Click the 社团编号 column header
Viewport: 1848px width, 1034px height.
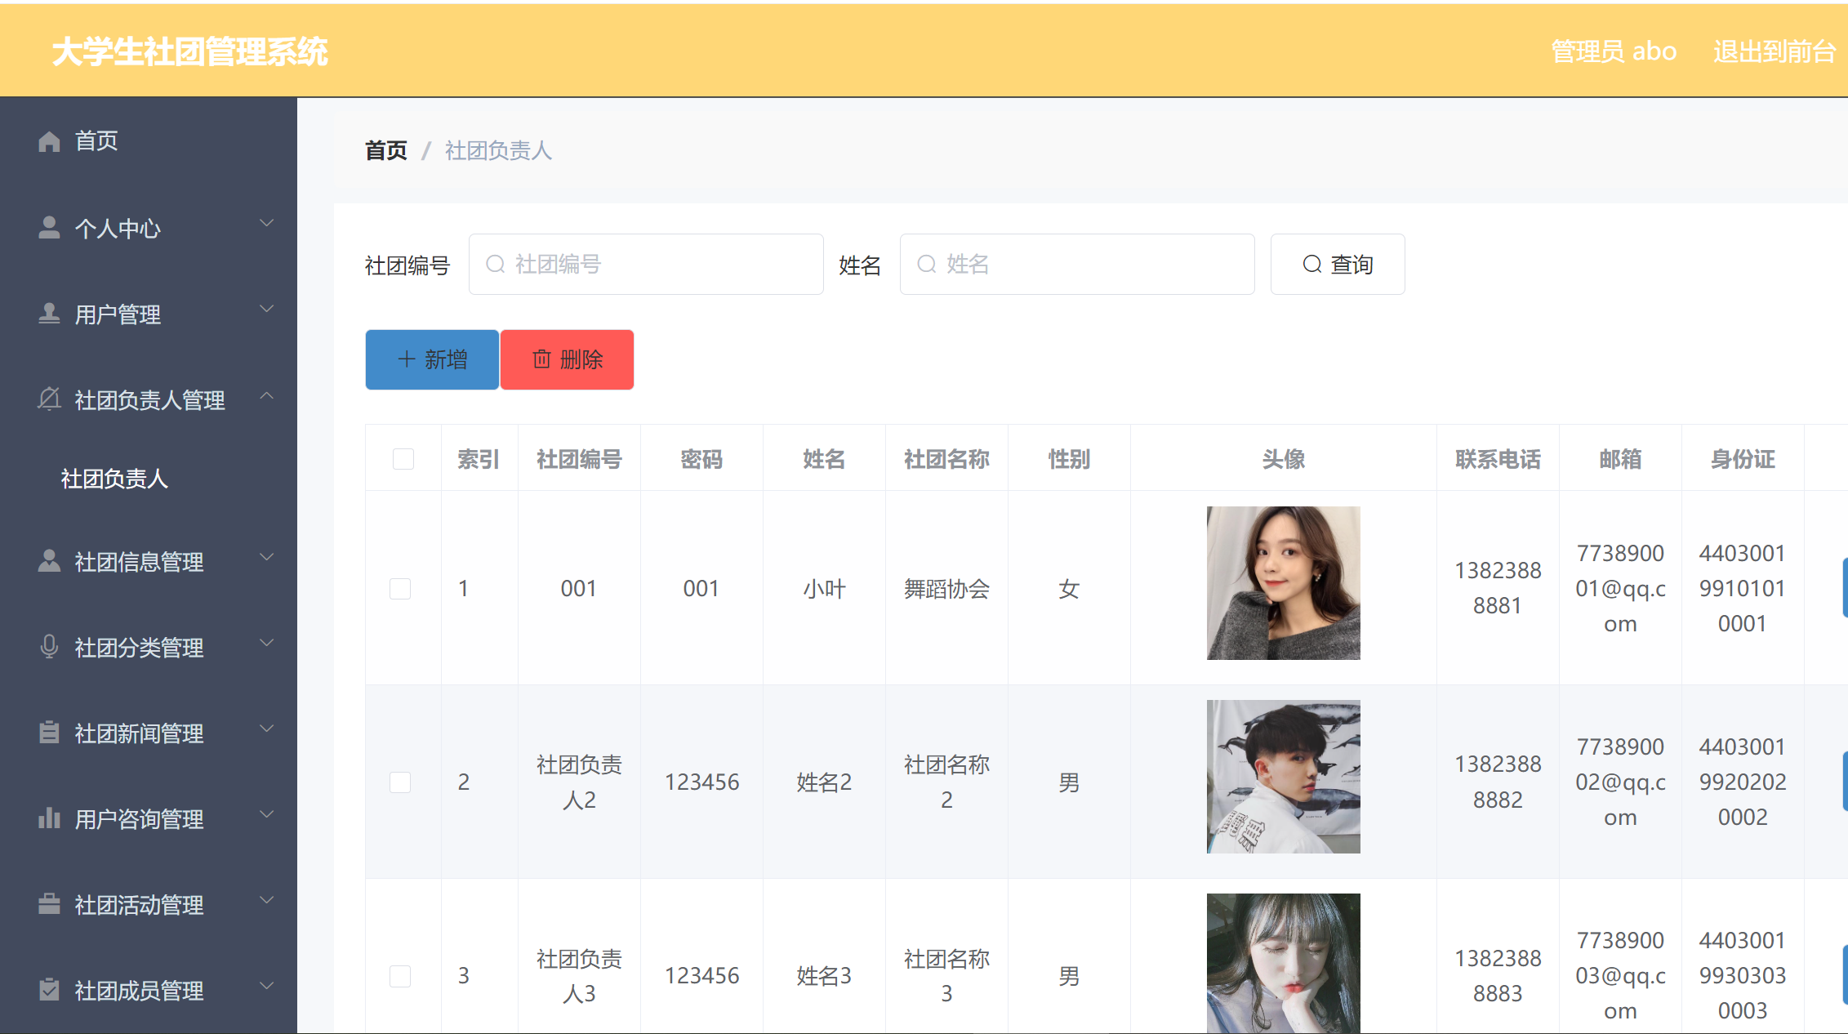pos(579,459)
